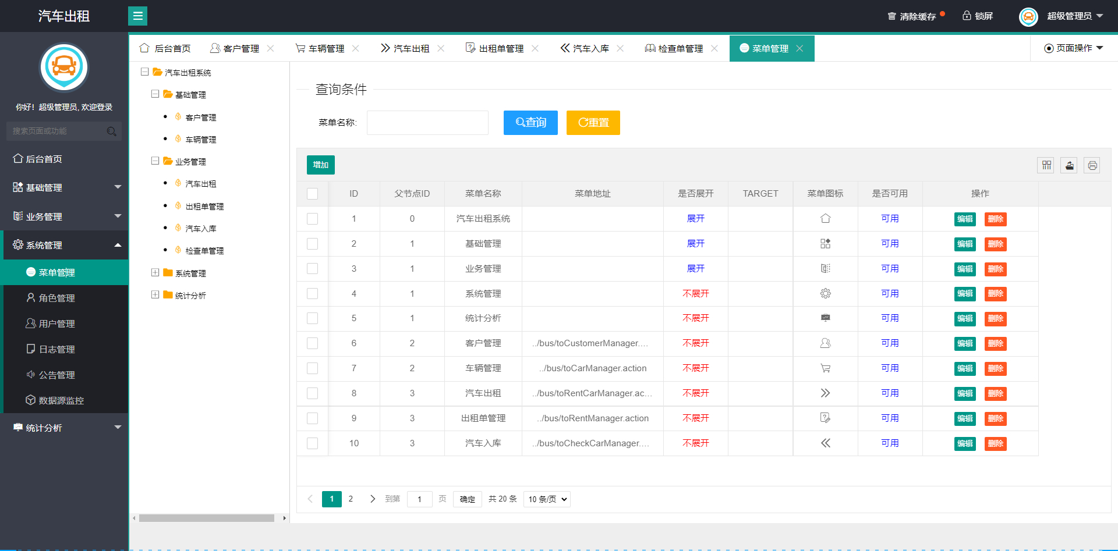Type in the 菜单名称 input field
Screen dimensions: 1118x551
tap(427, 123)
